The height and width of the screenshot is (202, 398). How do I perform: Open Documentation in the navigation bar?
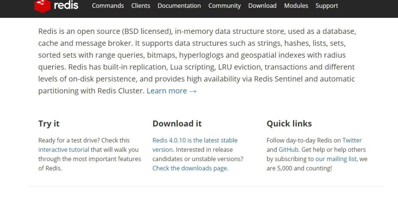tap(179, 6)
